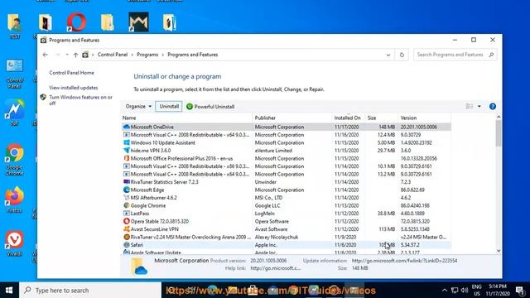Open Control Panel Home link

coord(72,73)
